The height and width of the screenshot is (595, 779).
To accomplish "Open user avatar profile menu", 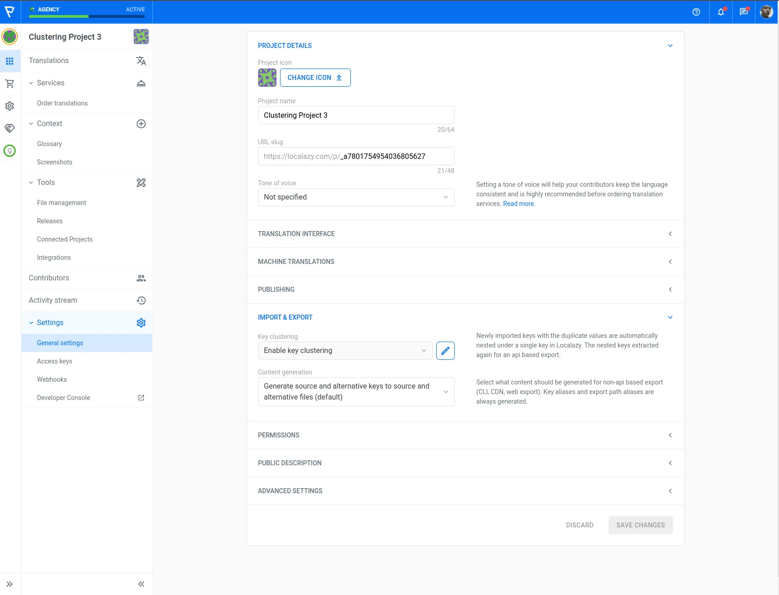I will (x=766, y=12).
